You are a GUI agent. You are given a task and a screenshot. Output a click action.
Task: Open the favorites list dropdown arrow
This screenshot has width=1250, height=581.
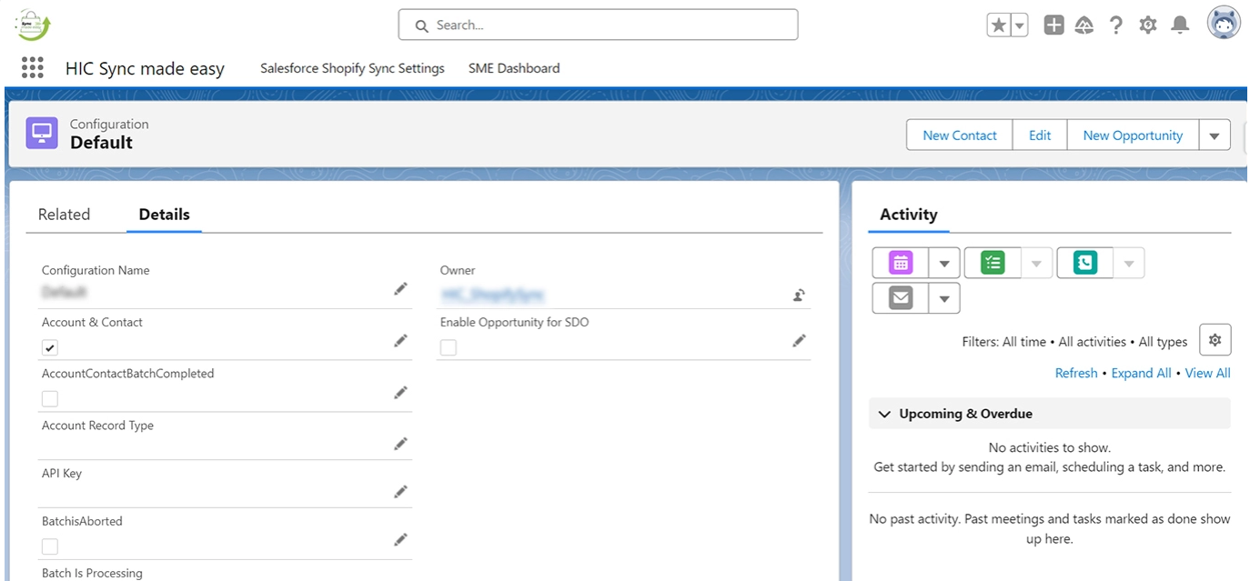1020,25
